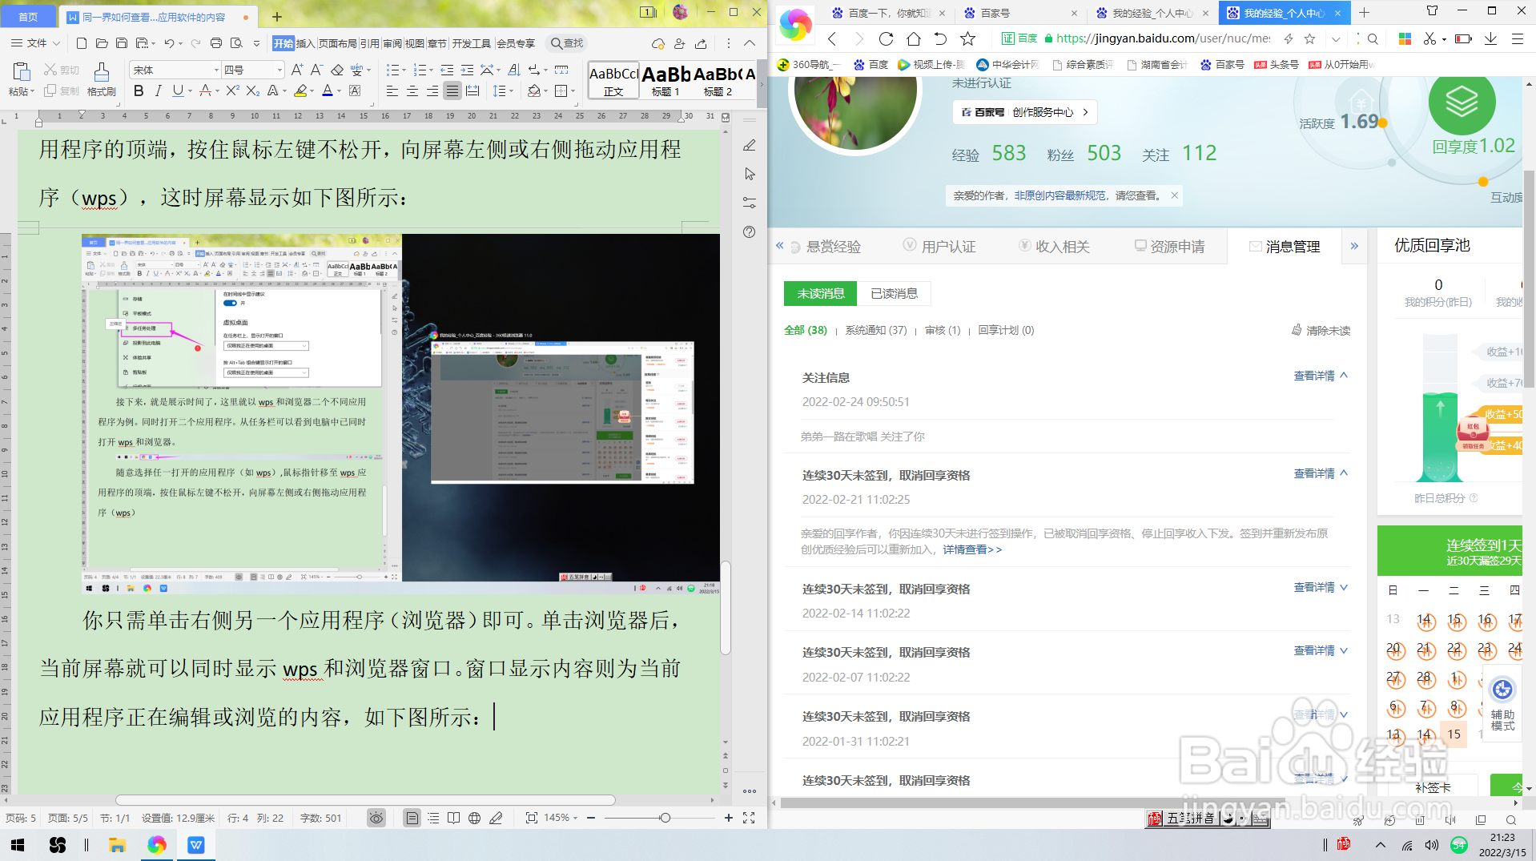Select center alignment in WPS
Viewport: 1536px width, 861px height.
coord(412,91)
